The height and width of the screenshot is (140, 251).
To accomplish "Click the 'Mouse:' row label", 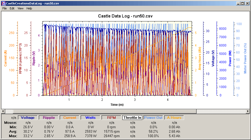I will [10, 122].
